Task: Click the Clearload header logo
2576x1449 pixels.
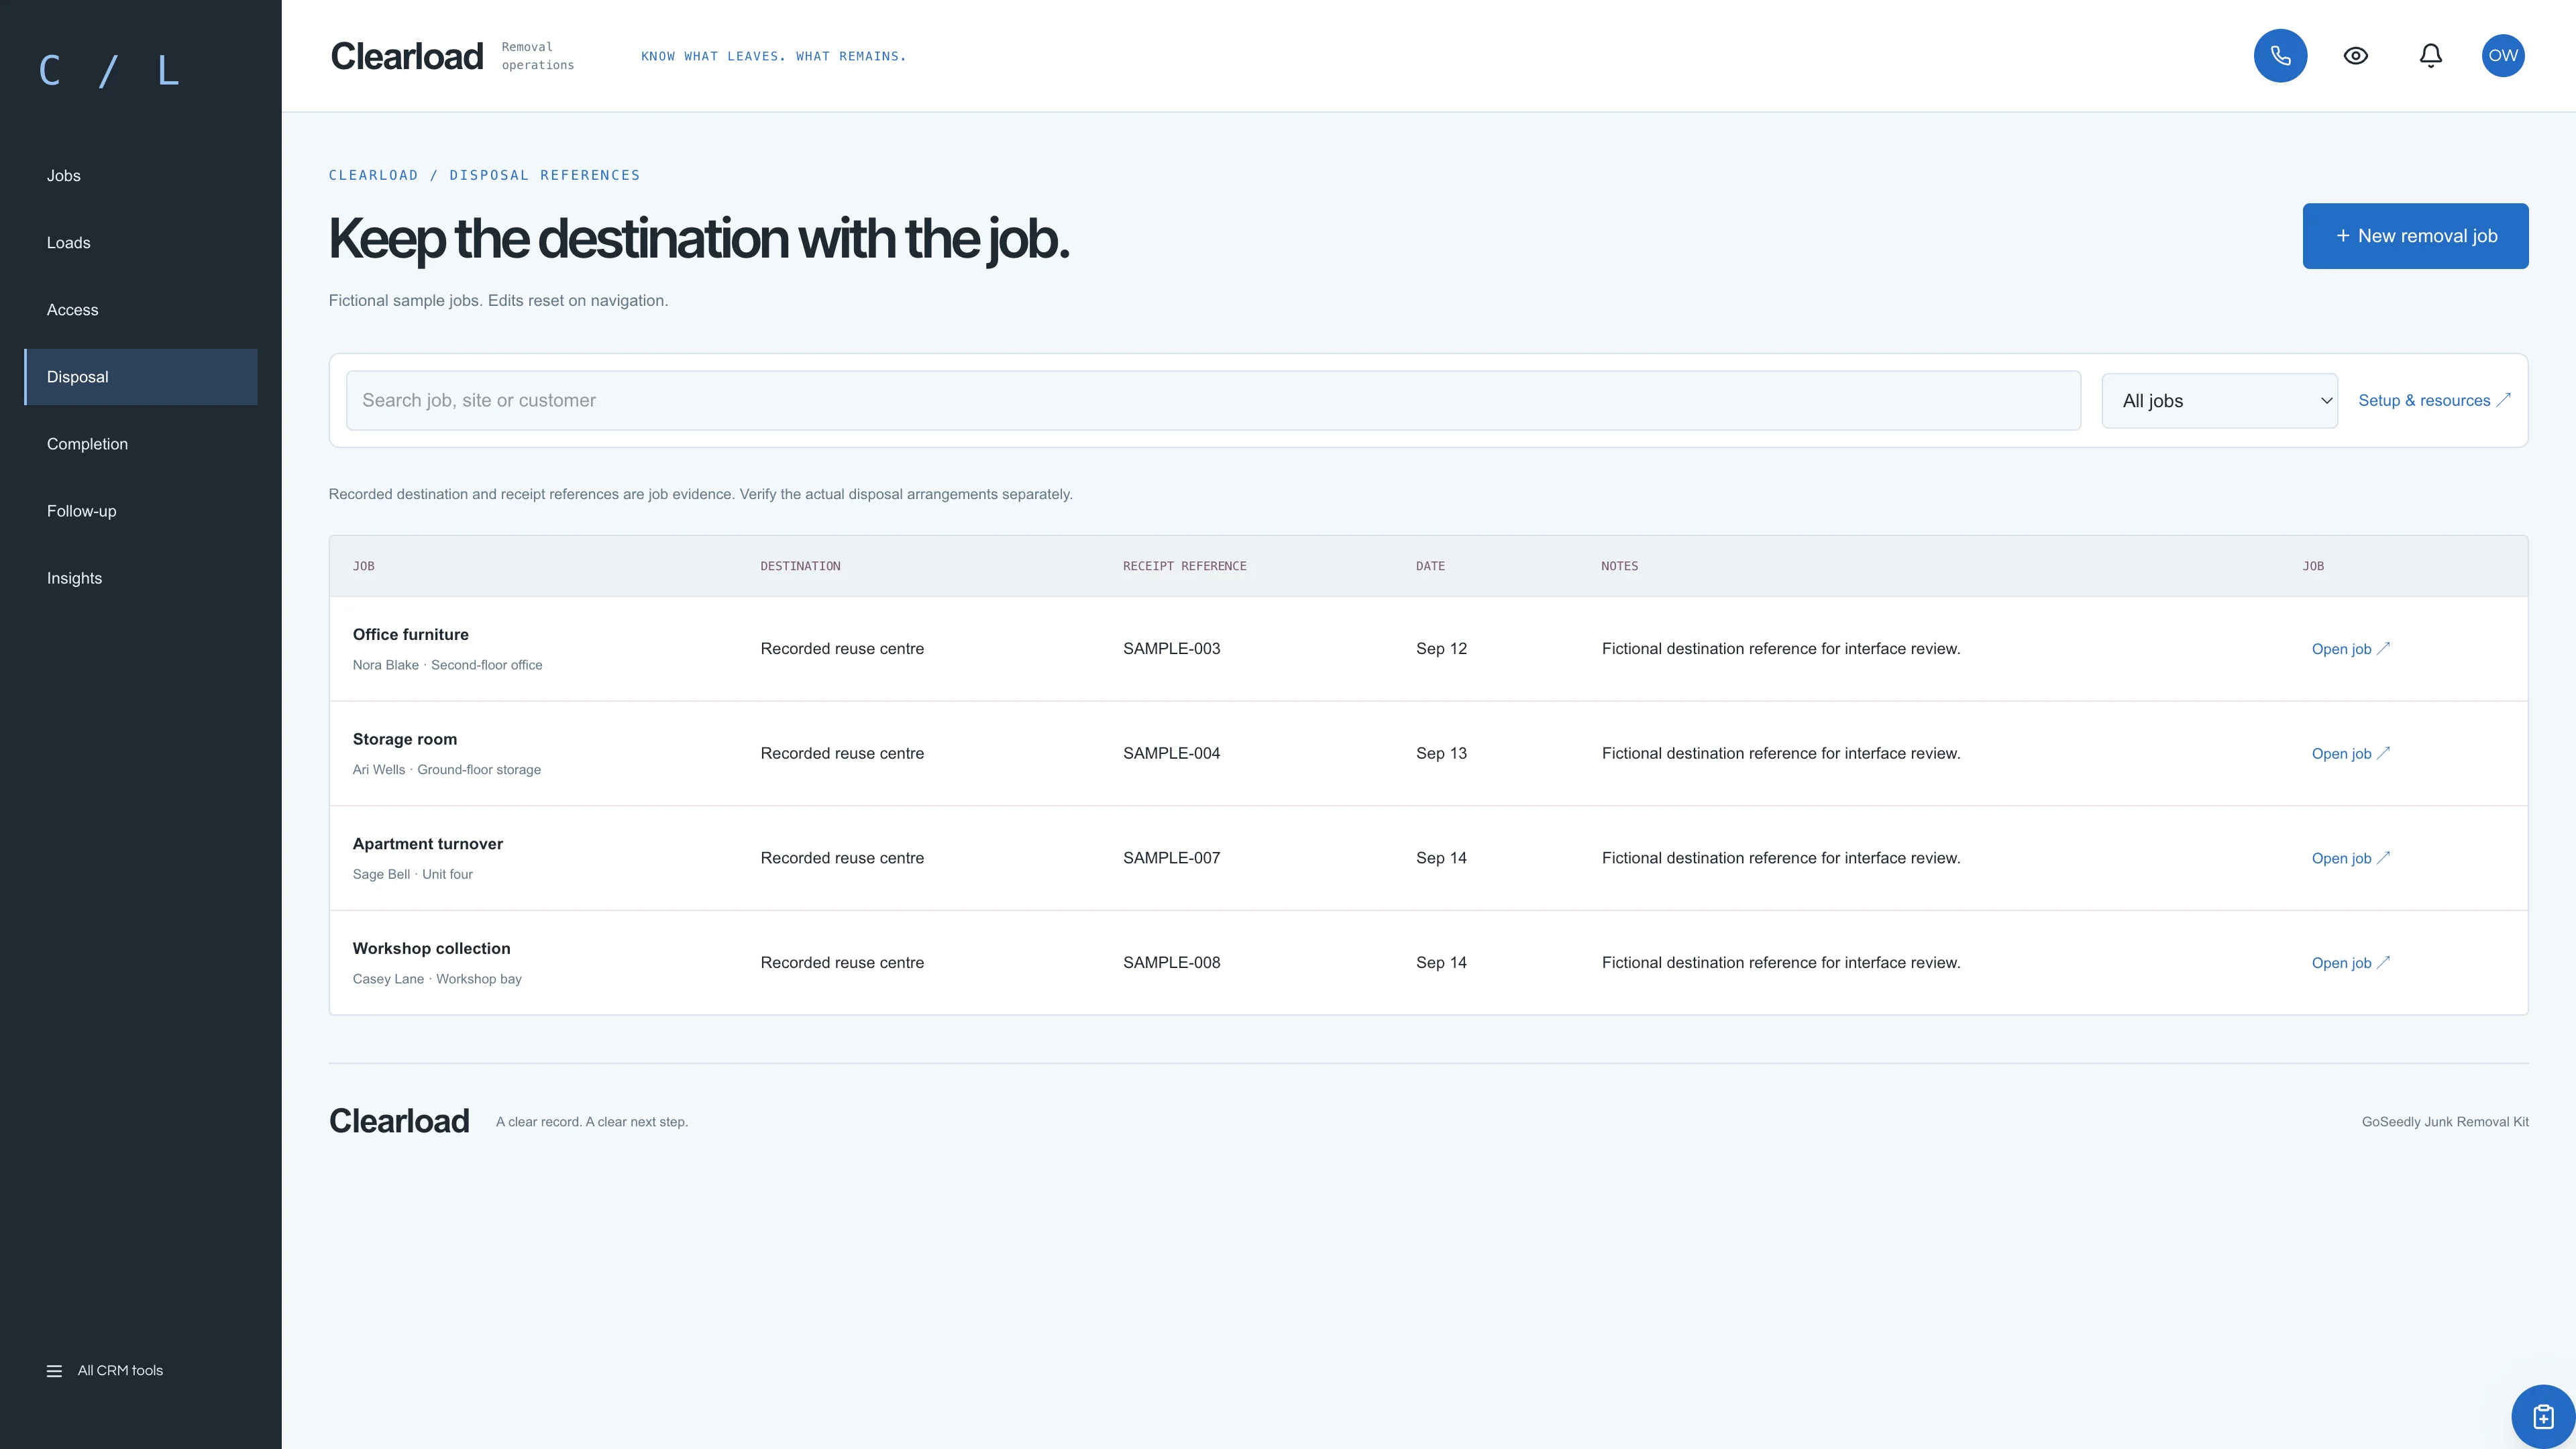Action: tap(407, 57)
